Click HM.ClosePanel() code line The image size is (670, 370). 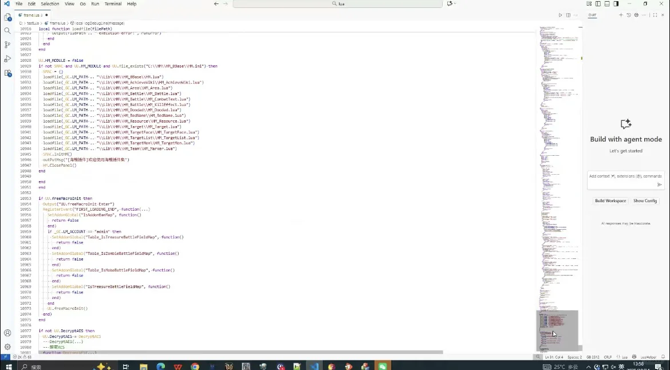[x=60, y=165]
